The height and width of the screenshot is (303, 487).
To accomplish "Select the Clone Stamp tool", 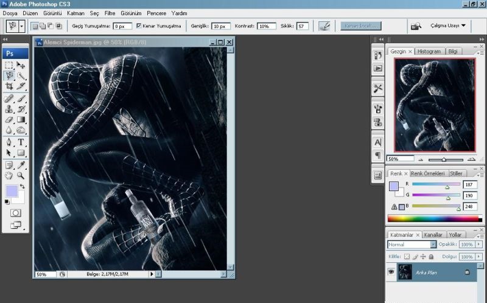I will (x=9, y=109).
